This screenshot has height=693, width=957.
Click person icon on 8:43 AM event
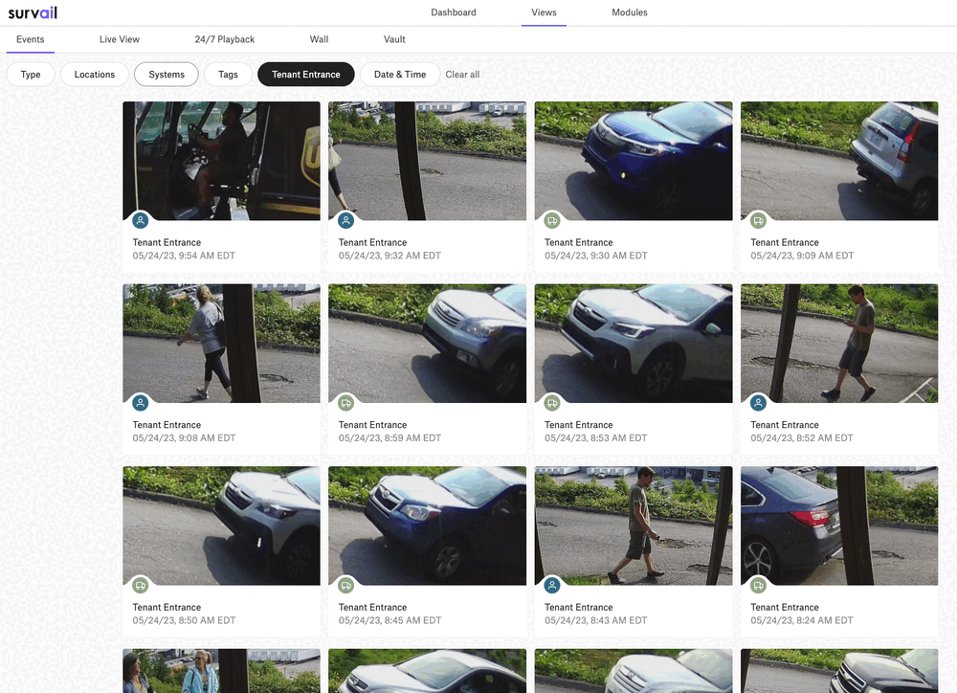tap(552, 586)
